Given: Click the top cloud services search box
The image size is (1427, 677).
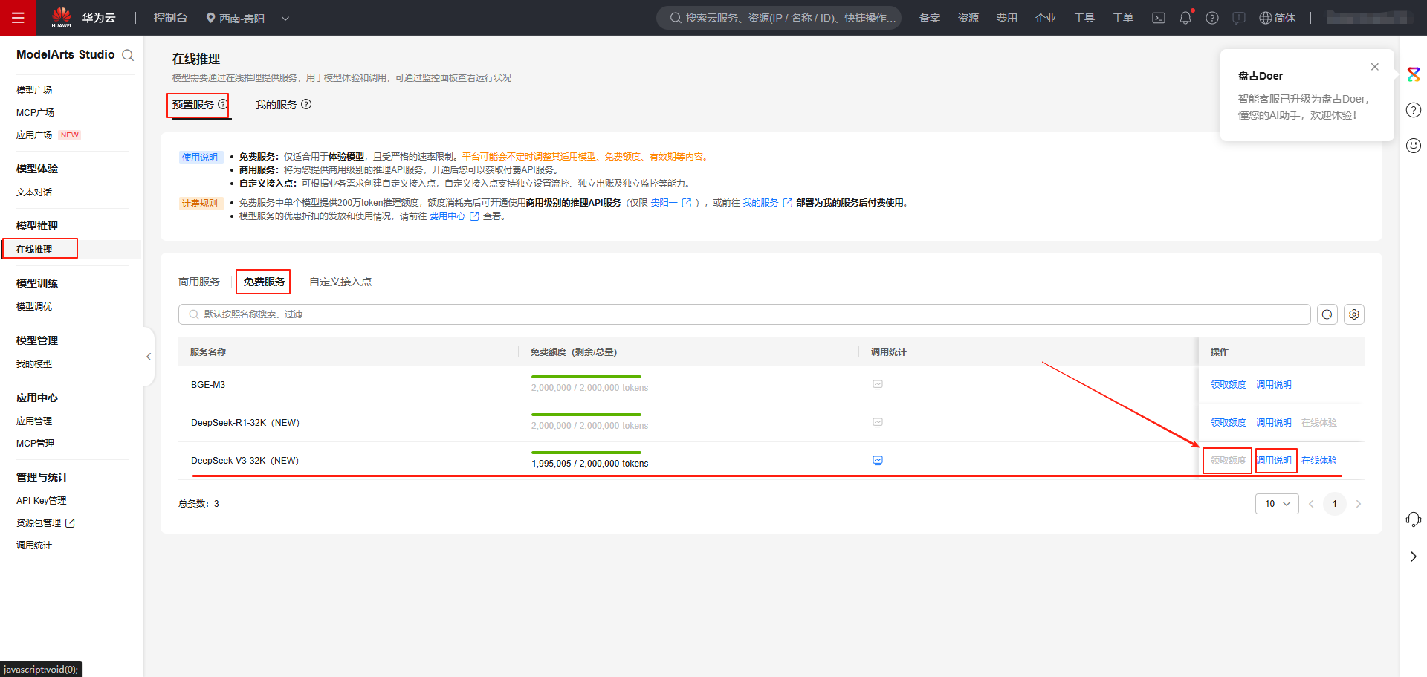Looking at the screenshot, I should (779, 18).
